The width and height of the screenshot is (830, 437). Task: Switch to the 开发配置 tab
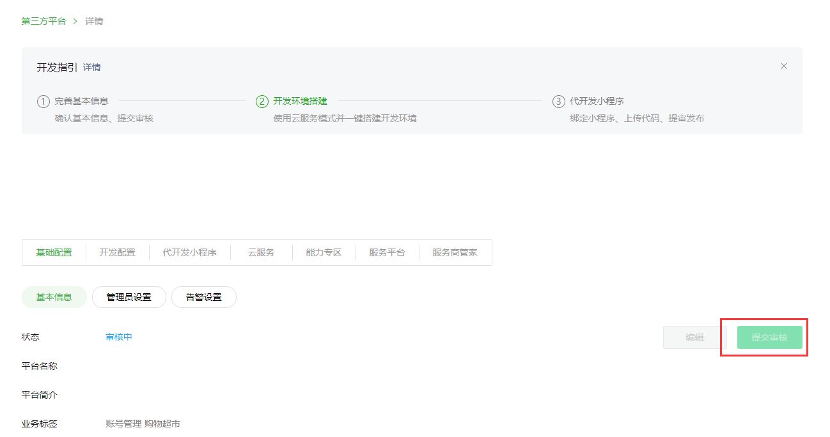point(117,252)
